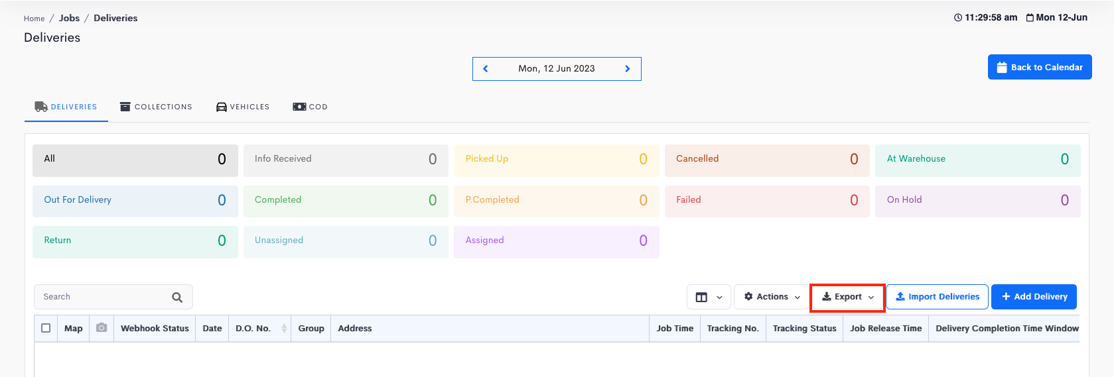The width and height of the screenshot is (1114, 377).
Task: Filter by the Cancelled status card
Action: [766, 160]
